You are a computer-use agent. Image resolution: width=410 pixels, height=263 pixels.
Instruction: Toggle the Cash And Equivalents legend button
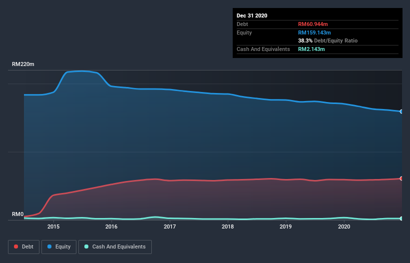tap(115, 247)
